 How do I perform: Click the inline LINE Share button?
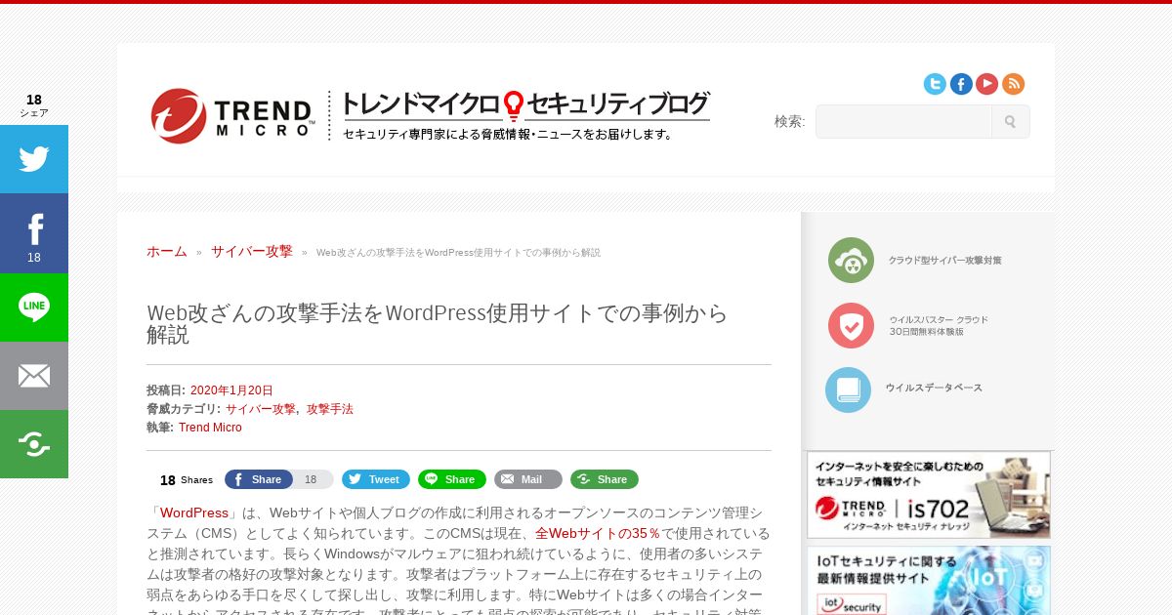click(x=452, y=479)
